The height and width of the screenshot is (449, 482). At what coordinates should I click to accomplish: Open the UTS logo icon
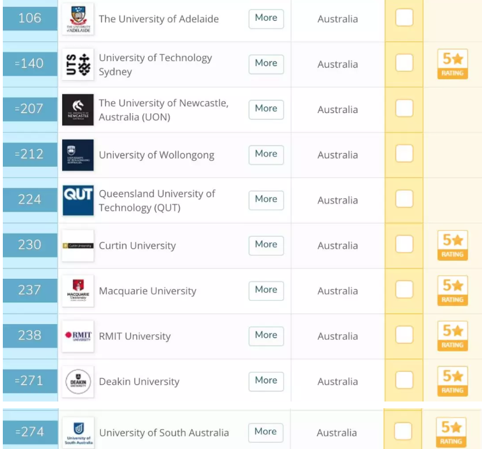[x=78, y=64]
